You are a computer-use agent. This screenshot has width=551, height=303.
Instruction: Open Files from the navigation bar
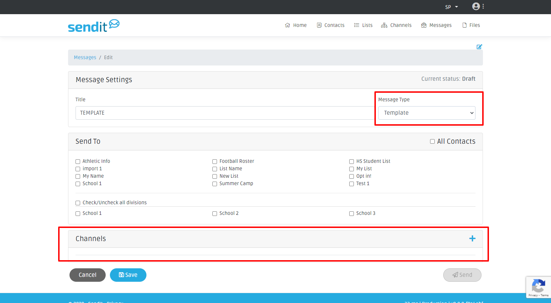tap(471, 25)
